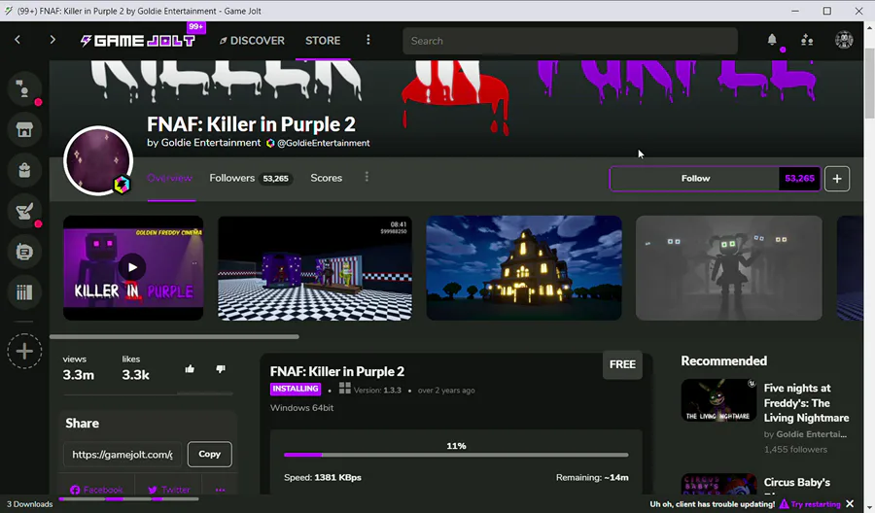This screenshot has height=513, width=875.
Task: Click the download progress bar at 11%
Action: click(456, 455)
